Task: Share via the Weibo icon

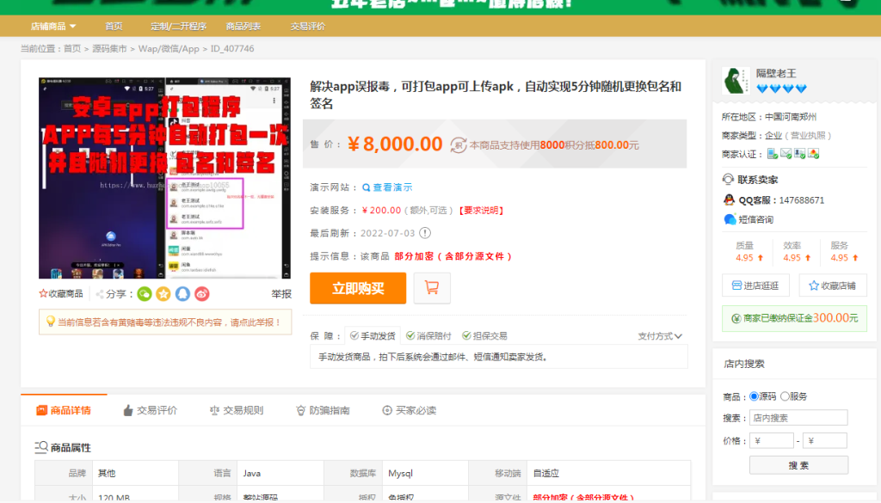Action: point(202,293)
